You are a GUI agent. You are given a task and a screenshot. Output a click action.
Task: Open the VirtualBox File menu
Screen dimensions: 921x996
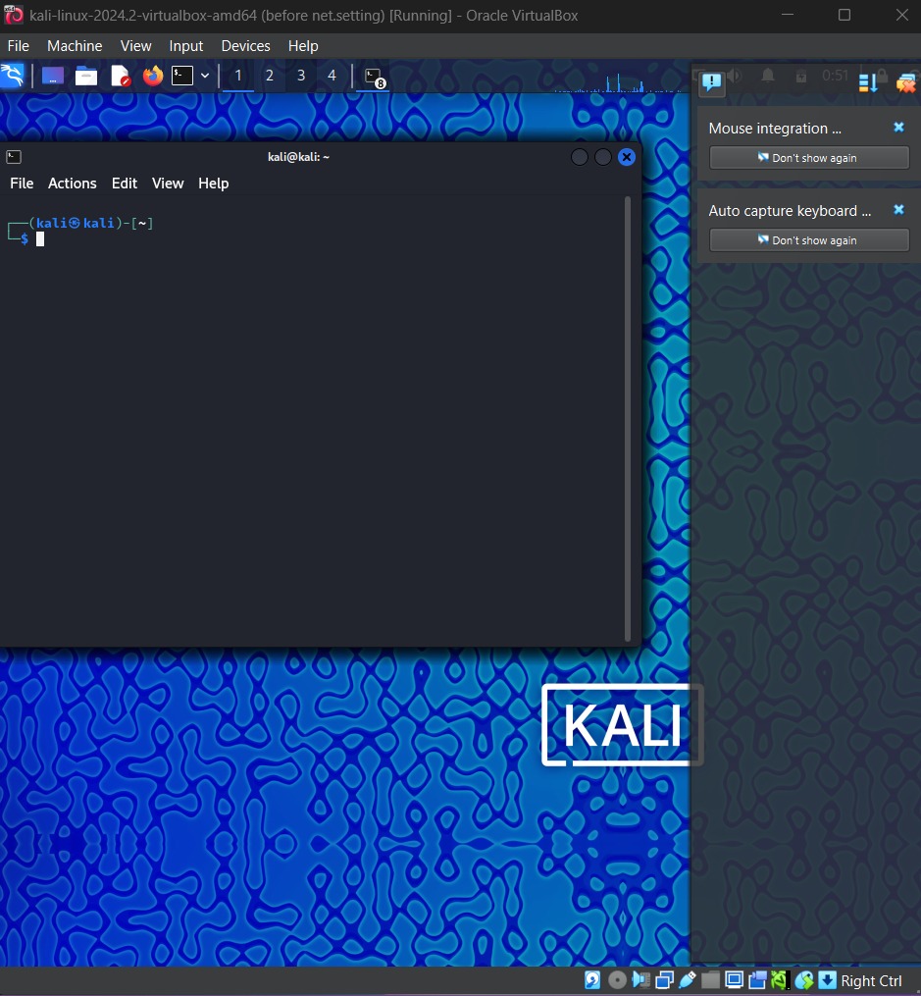coord(19,46)
